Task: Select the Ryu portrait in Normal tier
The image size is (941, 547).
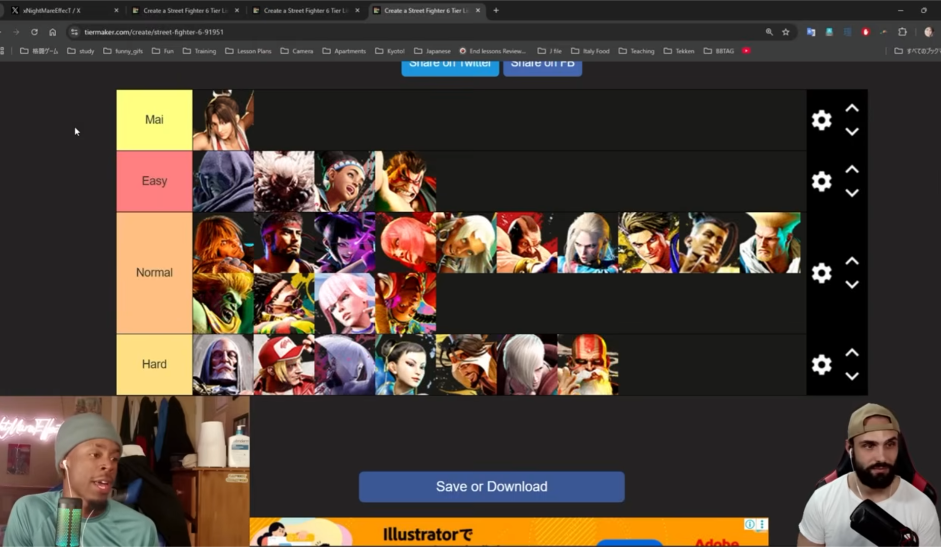Action: (x=284, y=243)
